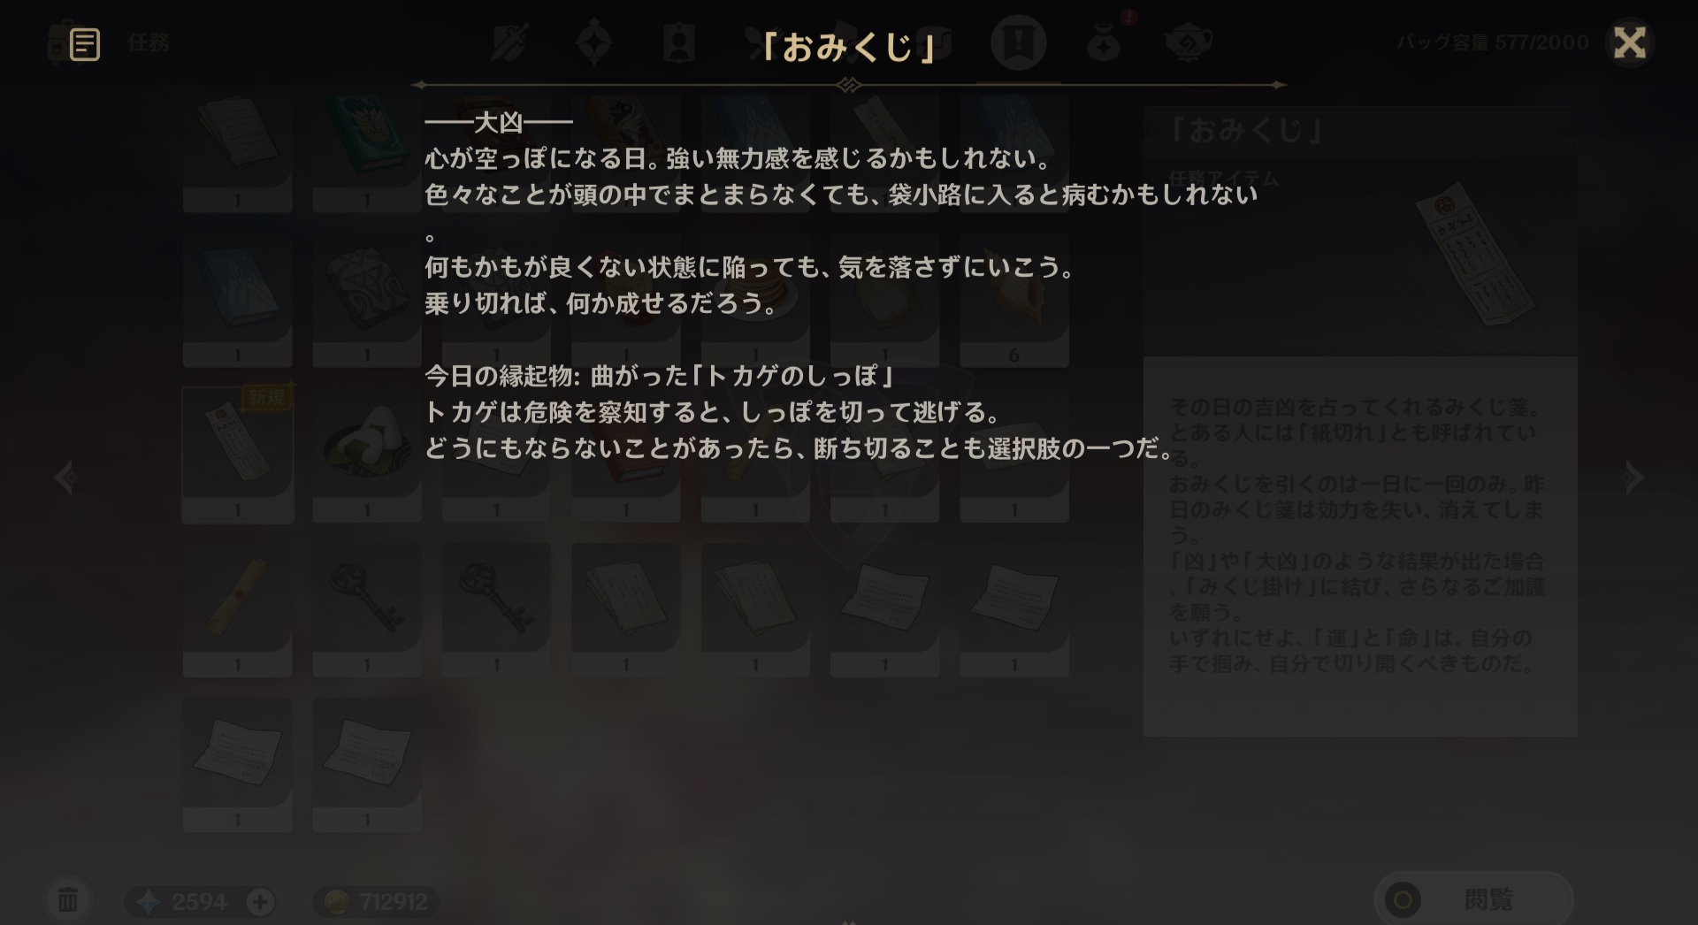The height and width of the screenshot is (925, 1698).
Task: Select the seashell item with count 6
Action: pos(1014,300)
